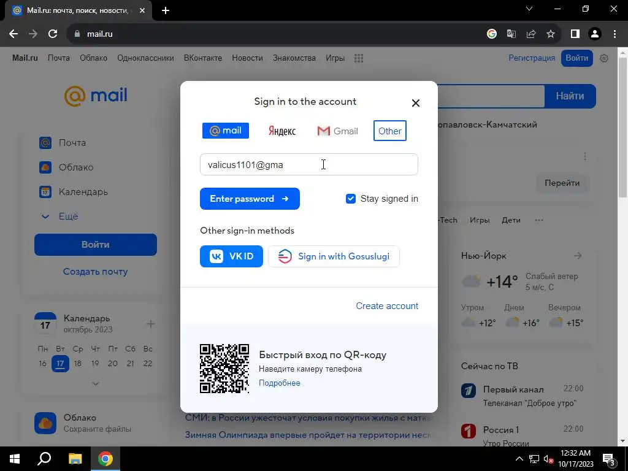Click the account name input field
Image resolution: width=628 pixels, height=471 pixels.
[309, 164]
